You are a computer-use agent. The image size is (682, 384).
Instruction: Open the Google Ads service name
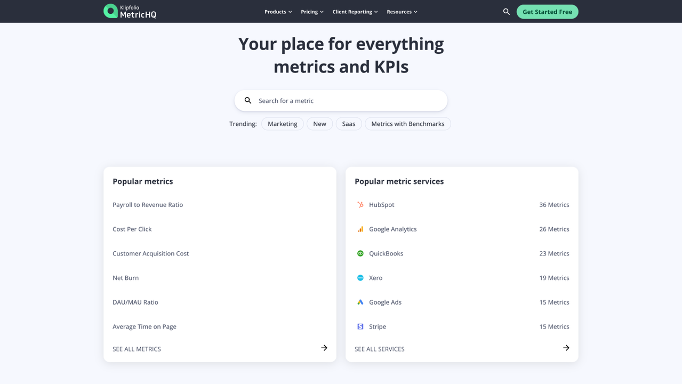(386, 302)
